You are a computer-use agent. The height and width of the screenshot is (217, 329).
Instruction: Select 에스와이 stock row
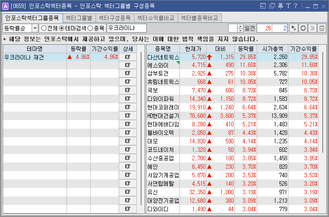(x=232, y=65)
